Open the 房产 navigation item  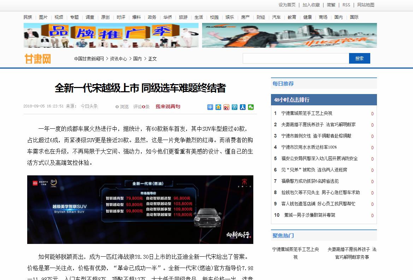(245, 17)
